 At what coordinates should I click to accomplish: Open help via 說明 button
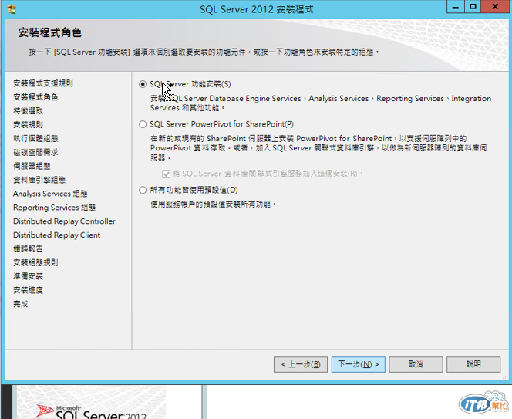[x=473, y=364]
